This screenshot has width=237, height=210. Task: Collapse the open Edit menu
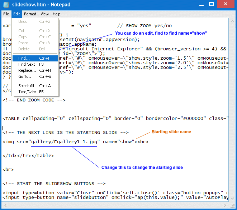[17, 14]
